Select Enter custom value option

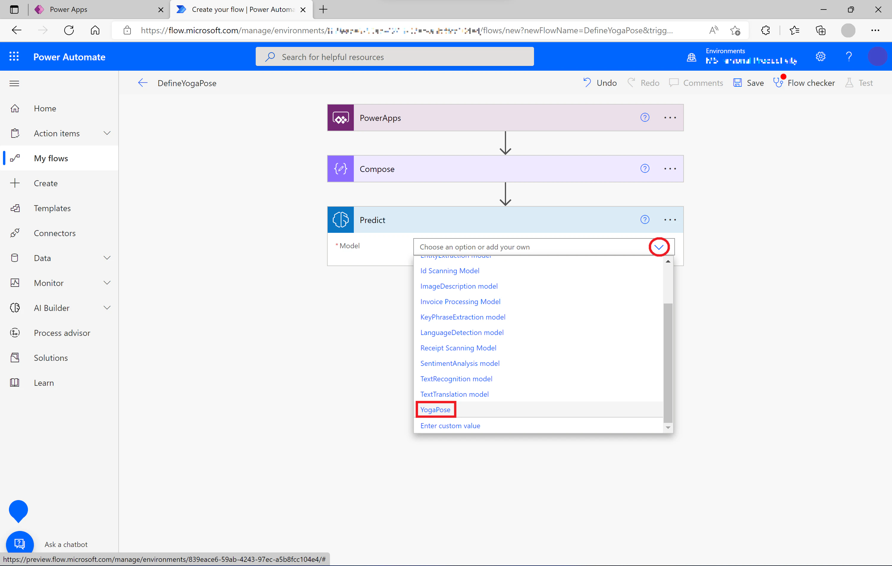point(450,426)
